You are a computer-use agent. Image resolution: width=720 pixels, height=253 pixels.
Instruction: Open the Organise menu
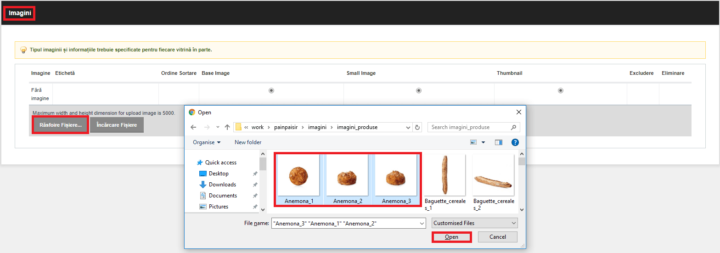207,142
